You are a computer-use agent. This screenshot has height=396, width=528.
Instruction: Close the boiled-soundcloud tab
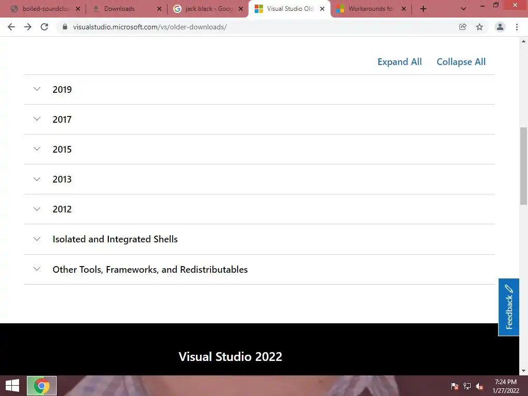coord(78,9)
